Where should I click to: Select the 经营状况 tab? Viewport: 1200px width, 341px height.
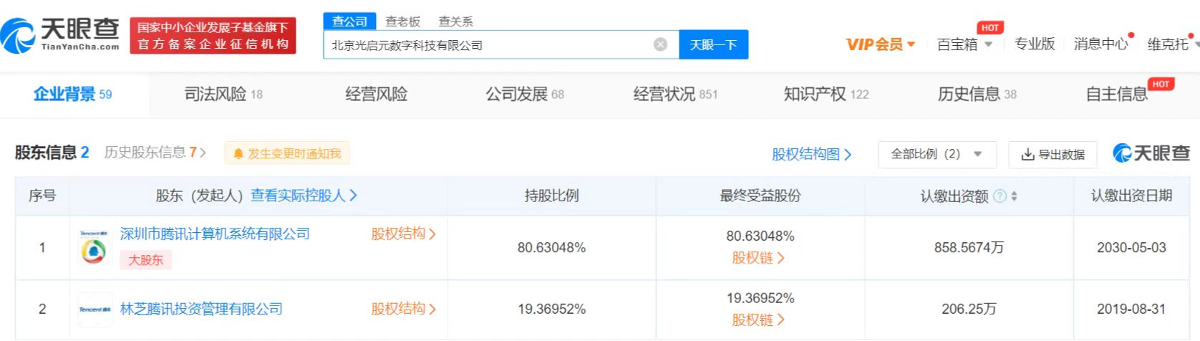pyautogui.click(x=675, y=94)
